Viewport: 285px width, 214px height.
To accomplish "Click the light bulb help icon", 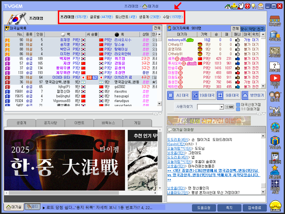I will click(254, 6).
